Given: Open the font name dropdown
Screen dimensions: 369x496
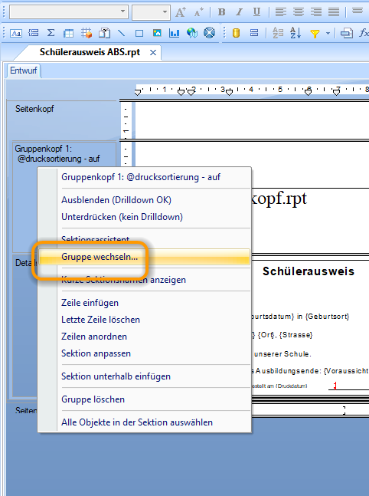Looking at the screenshot, I should (123, 12).
